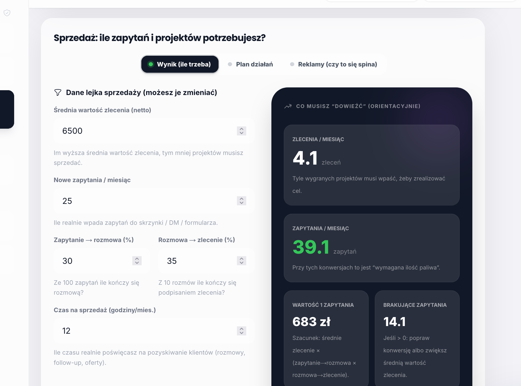This screenshot has width=521, height=386.
Task: Click the green 39.1 zapytań value
Action: [311, 247]
